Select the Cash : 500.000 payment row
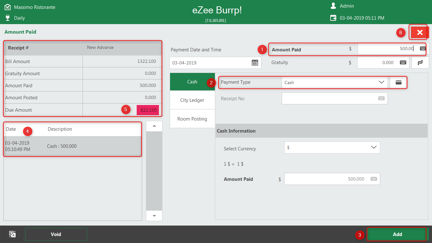This screenshot has width=432, height=243. point(72,146)
